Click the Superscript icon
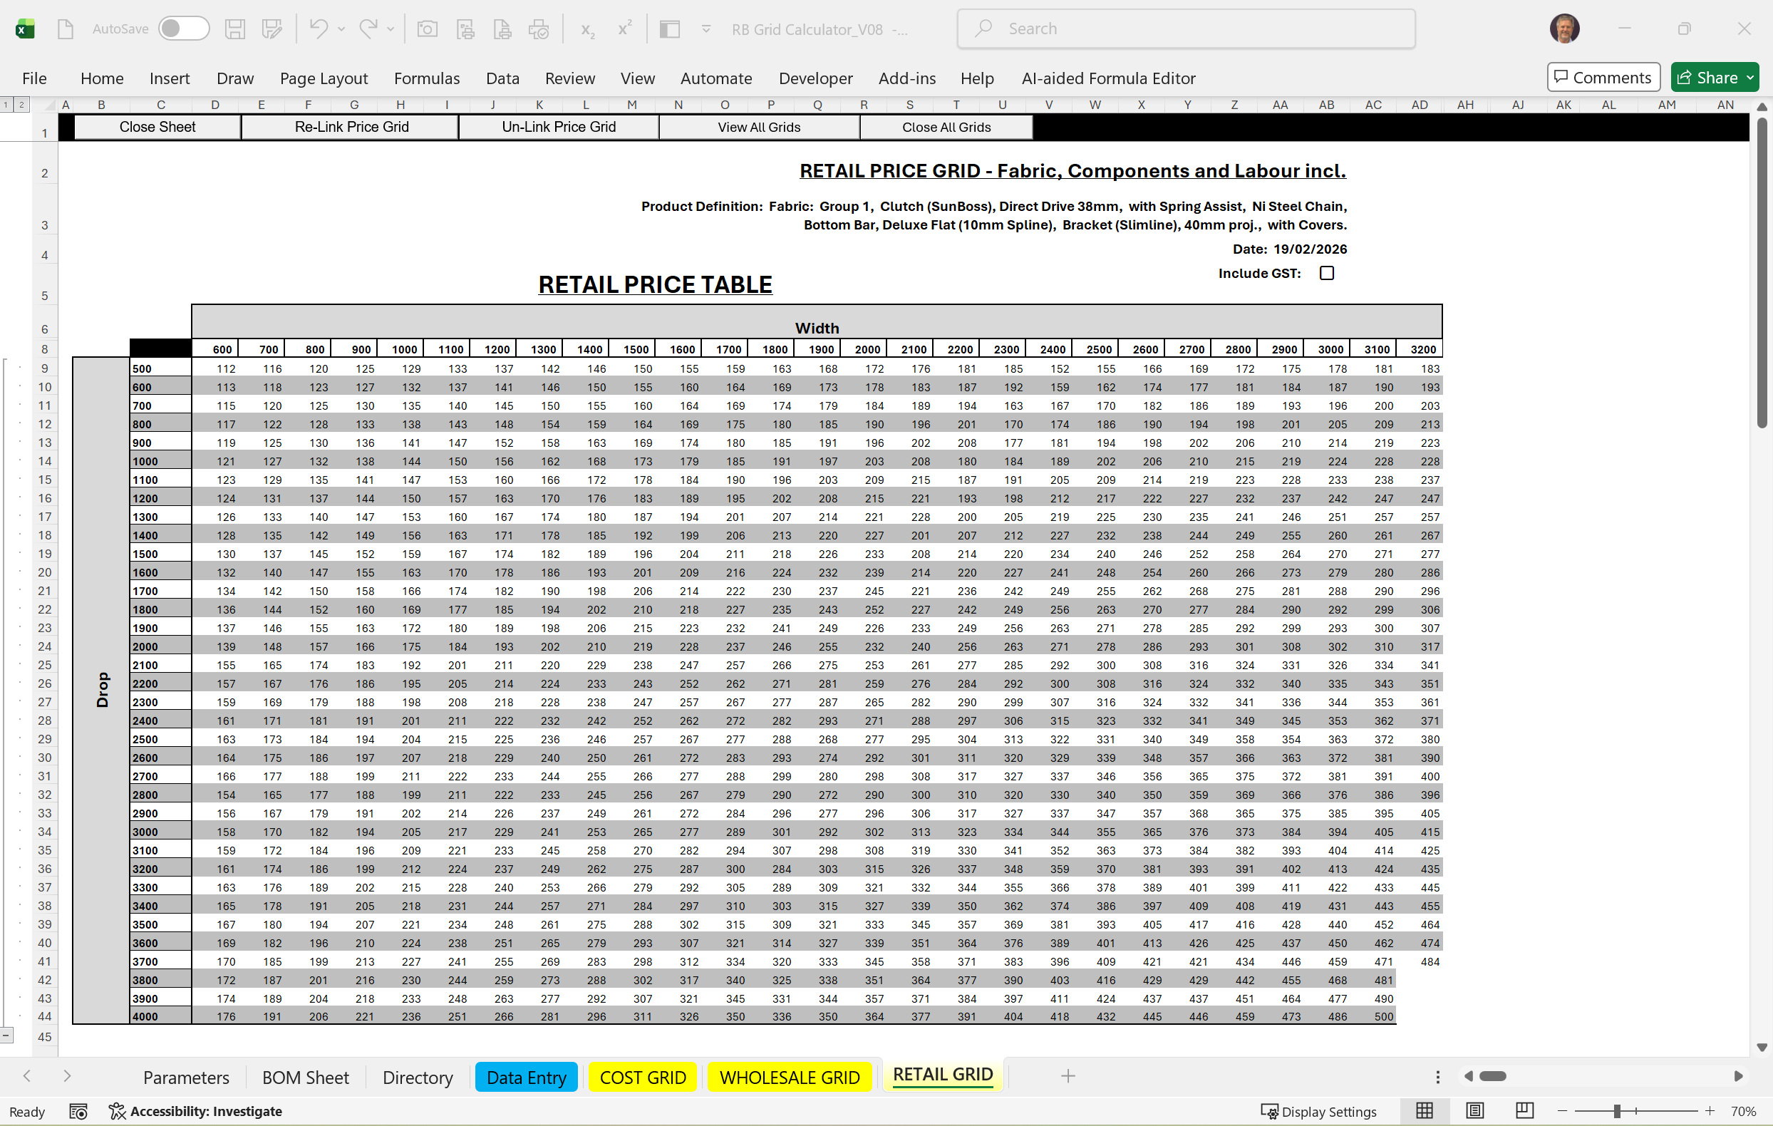The image size is (1773, 1126). coord(624,29)
